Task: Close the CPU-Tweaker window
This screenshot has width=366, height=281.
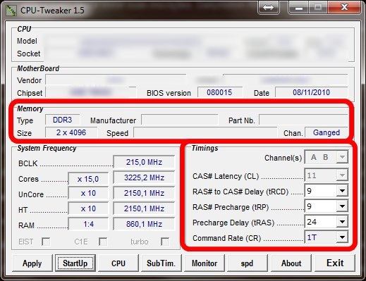Action: 344,8
